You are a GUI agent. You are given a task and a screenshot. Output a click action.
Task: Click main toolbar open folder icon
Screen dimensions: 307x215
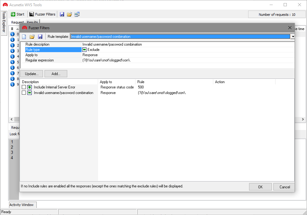coord(69,14)
